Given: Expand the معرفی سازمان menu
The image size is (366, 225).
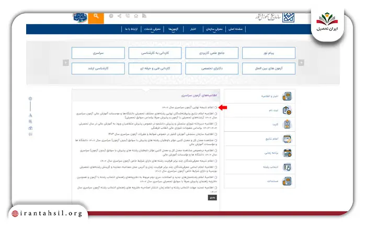Looking at the screenshot, I should click(x=214, y=29).
